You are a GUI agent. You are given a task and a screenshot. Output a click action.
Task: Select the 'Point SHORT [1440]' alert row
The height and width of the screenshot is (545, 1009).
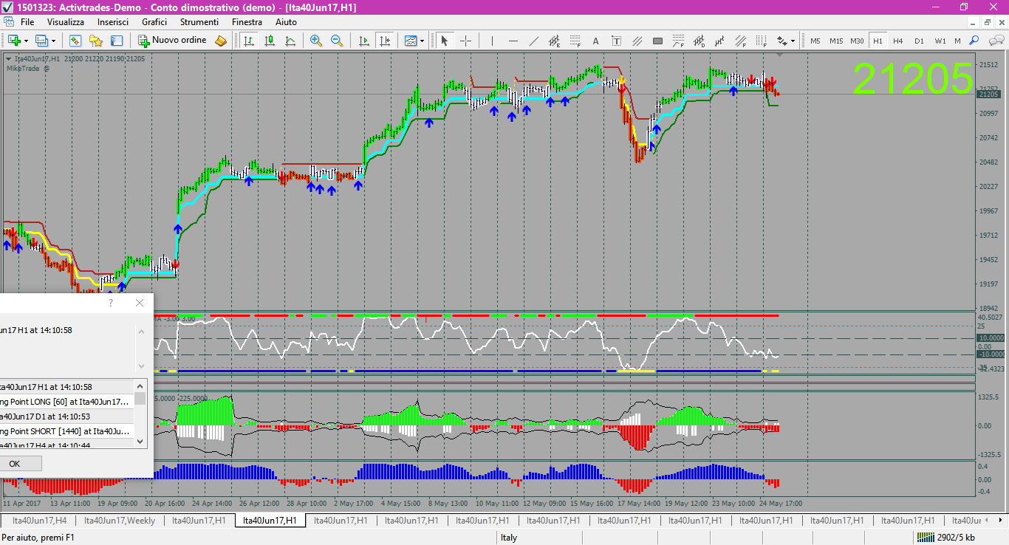[x=66, y=431]
